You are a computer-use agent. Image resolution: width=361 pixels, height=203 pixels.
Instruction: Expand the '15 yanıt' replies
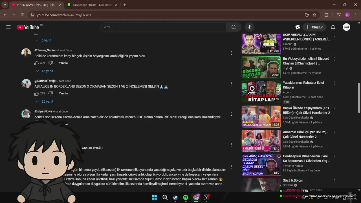pos(44,71)
